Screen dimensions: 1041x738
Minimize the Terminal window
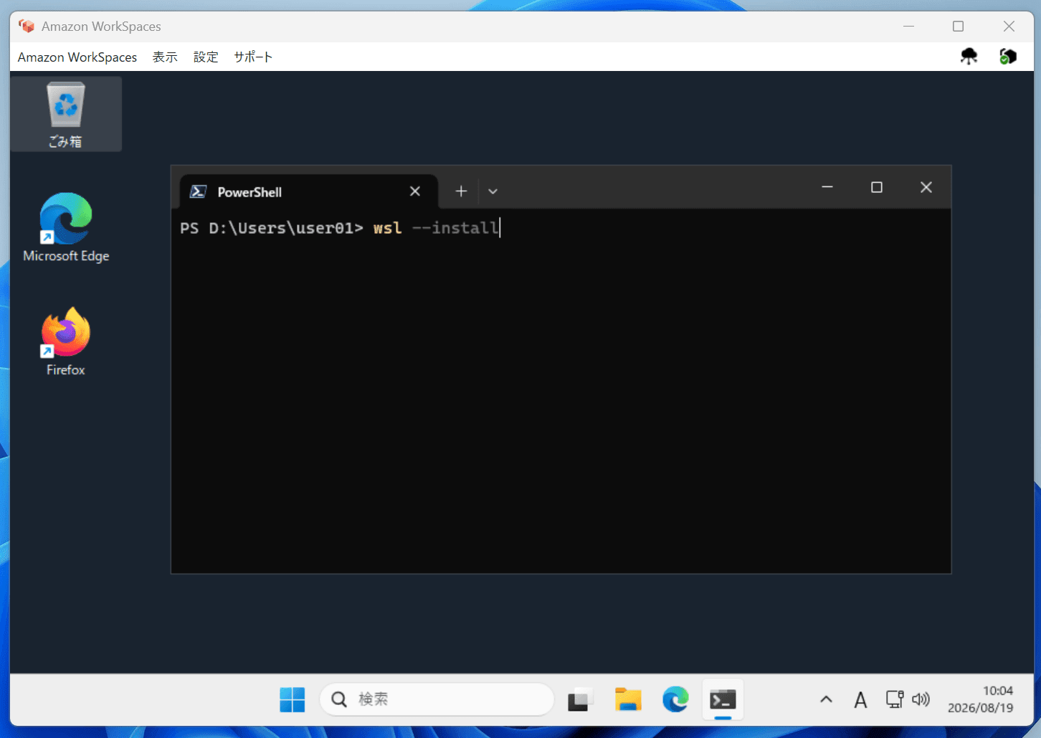pos(827,187)
